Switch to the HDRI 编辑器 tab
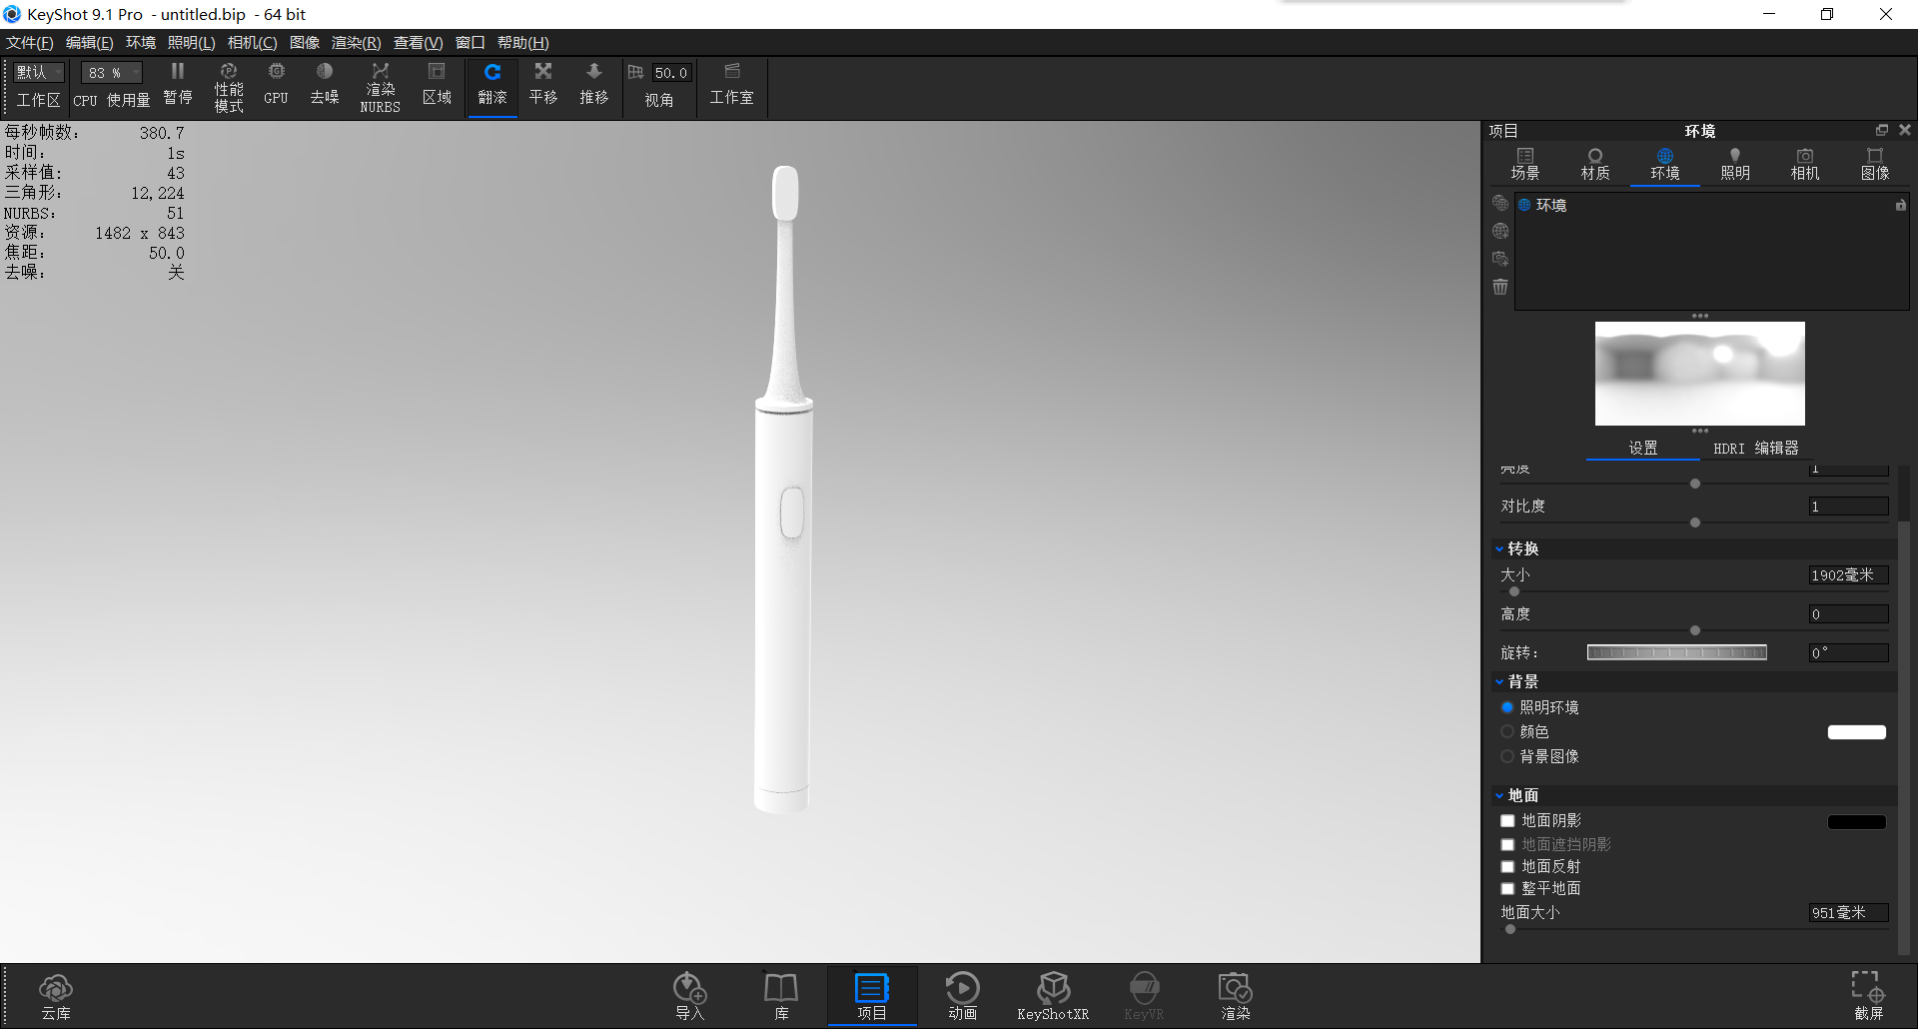Image resolution: width=1918 pixels, height=1029 pixels. (x=1755, y=448)
